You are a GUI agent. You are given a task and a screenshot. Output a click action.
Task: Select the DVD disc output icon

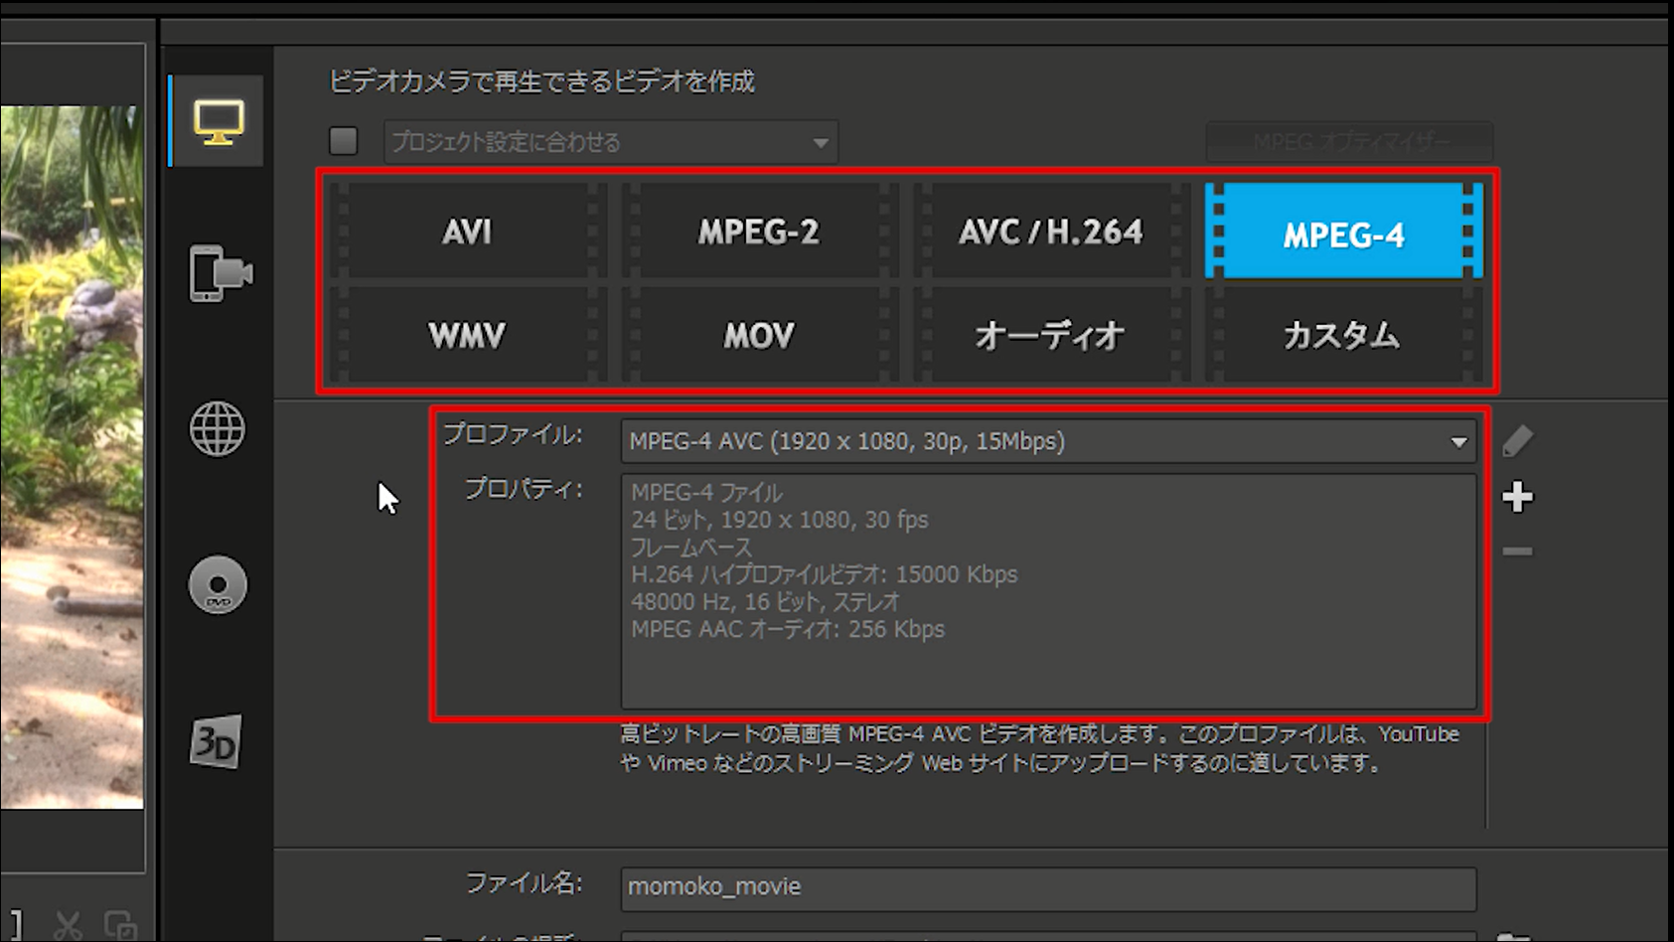coord(218,585)
